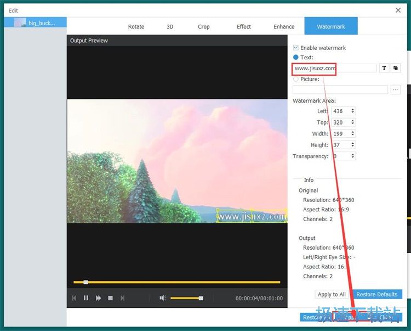Open the text font settings (T) icon

click(384, 68)
